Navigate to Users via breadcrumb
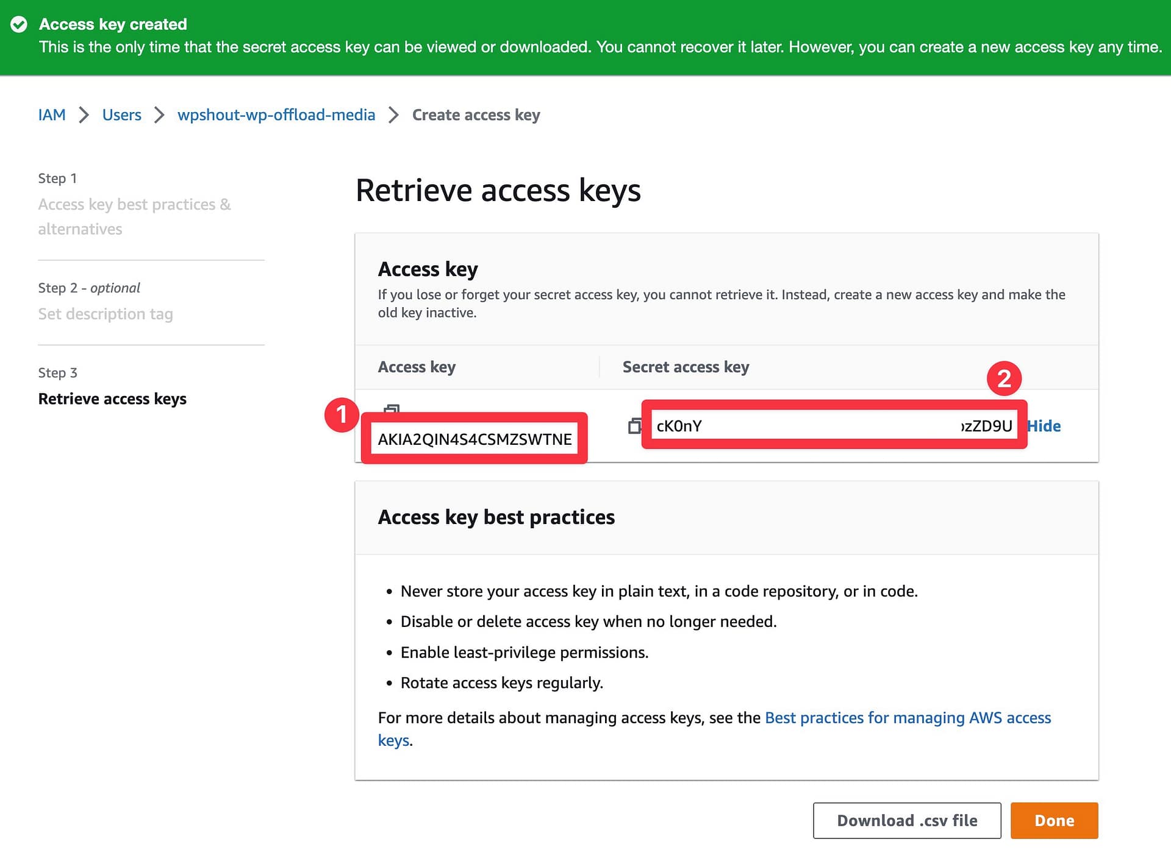Viewport: 1171px width, 864px height. [121, 115]
